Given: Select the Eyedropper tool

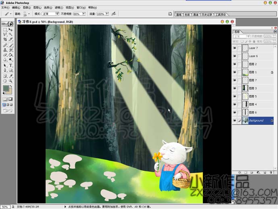Looking at the screenshot, I should pyautogui.click(x=10, y=76).
